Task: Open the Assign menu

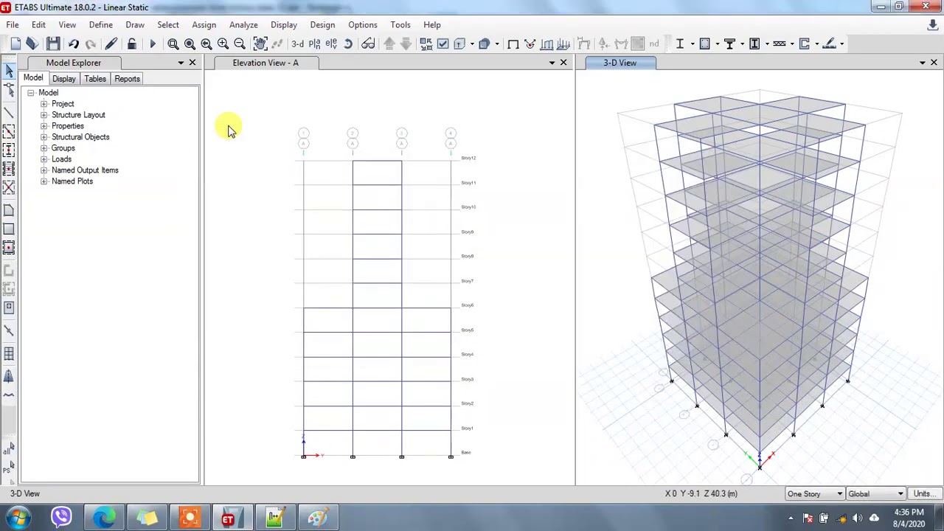Action: tap(204, 24)
